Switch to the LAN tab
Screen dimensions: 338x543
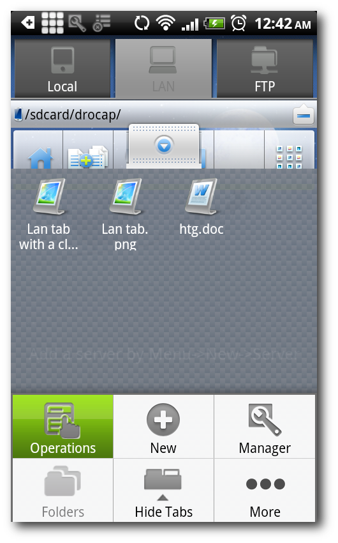click(163, 68)
